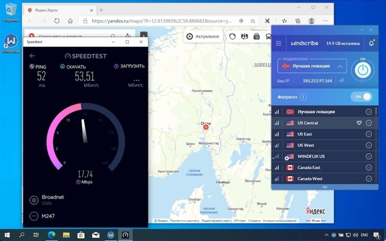Disable the Firewall toggle switch
This screenshot has width=386, height=241.
click(x=361, y=97)
